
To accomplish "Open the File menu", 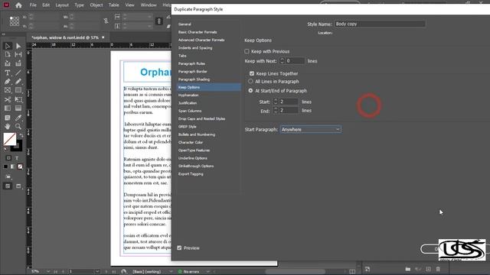I will (x=33, y=5).
